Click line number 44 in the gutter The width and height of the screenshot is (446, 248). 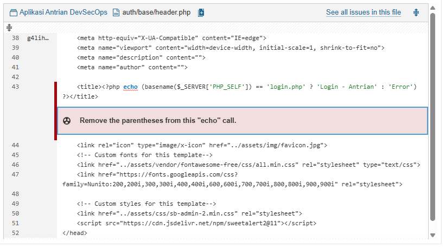coord(15,145)
